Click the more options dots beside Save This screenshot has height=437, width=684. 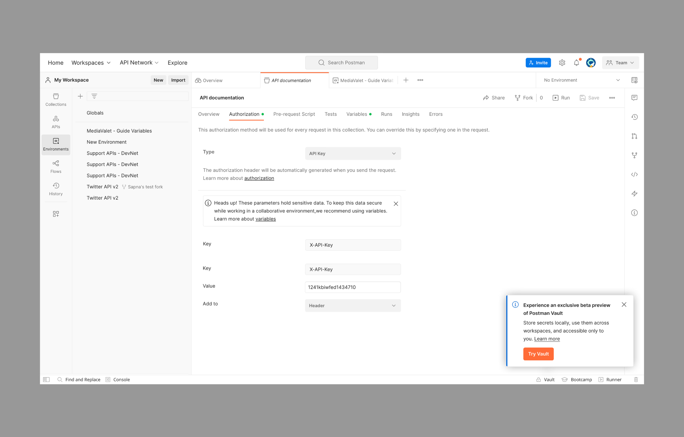[612, 98]
